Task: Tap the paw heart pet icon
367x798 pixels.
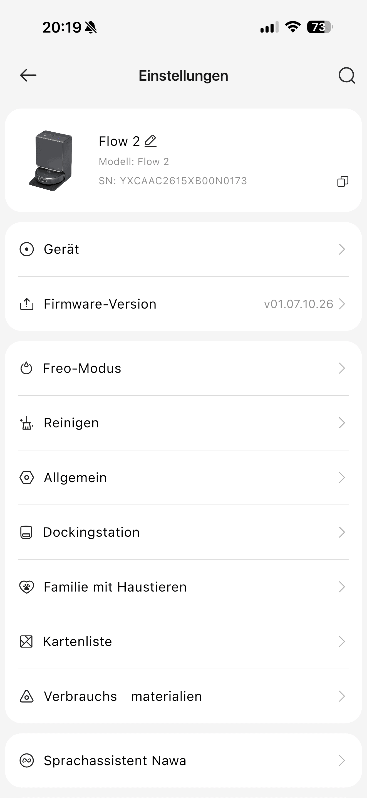Action: tap(27, 587)
